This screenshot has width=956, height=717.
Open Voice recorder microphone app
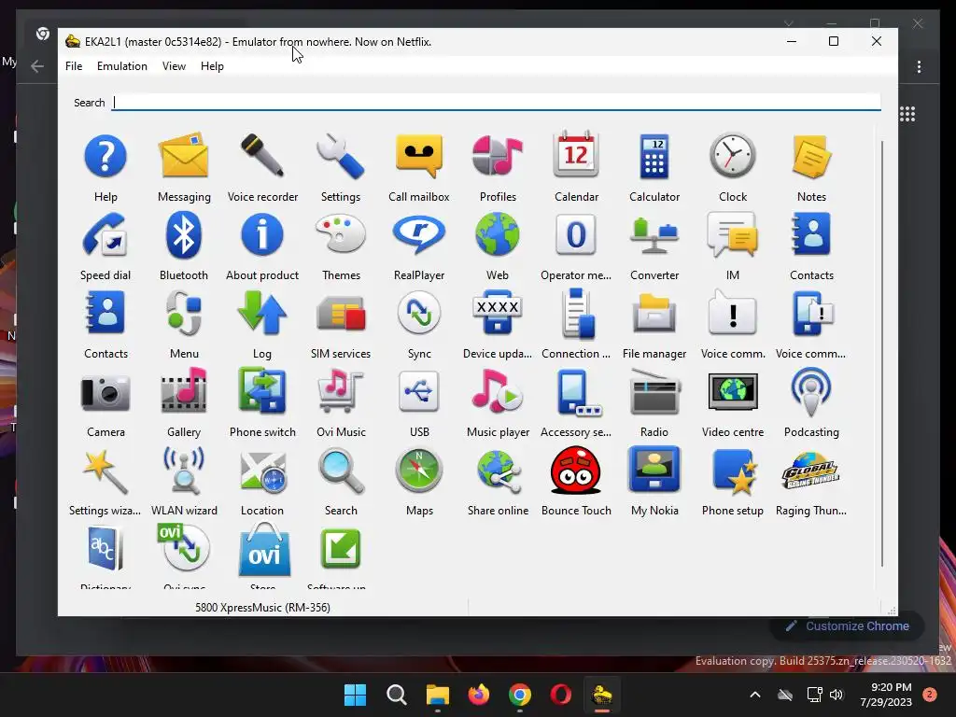pos(262,157)
